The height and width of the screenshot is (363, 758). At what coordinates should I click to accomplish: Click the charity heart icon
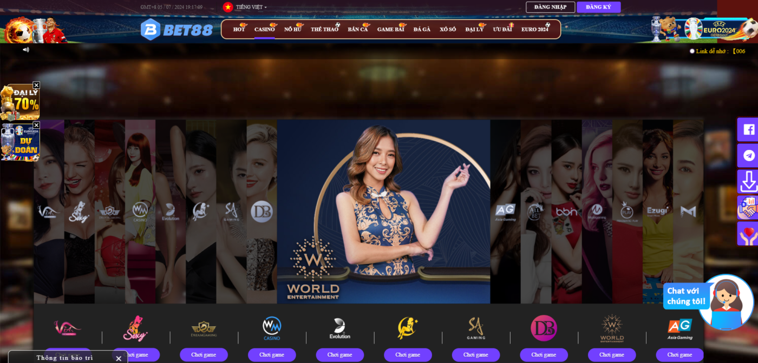[x=748, y=233]
